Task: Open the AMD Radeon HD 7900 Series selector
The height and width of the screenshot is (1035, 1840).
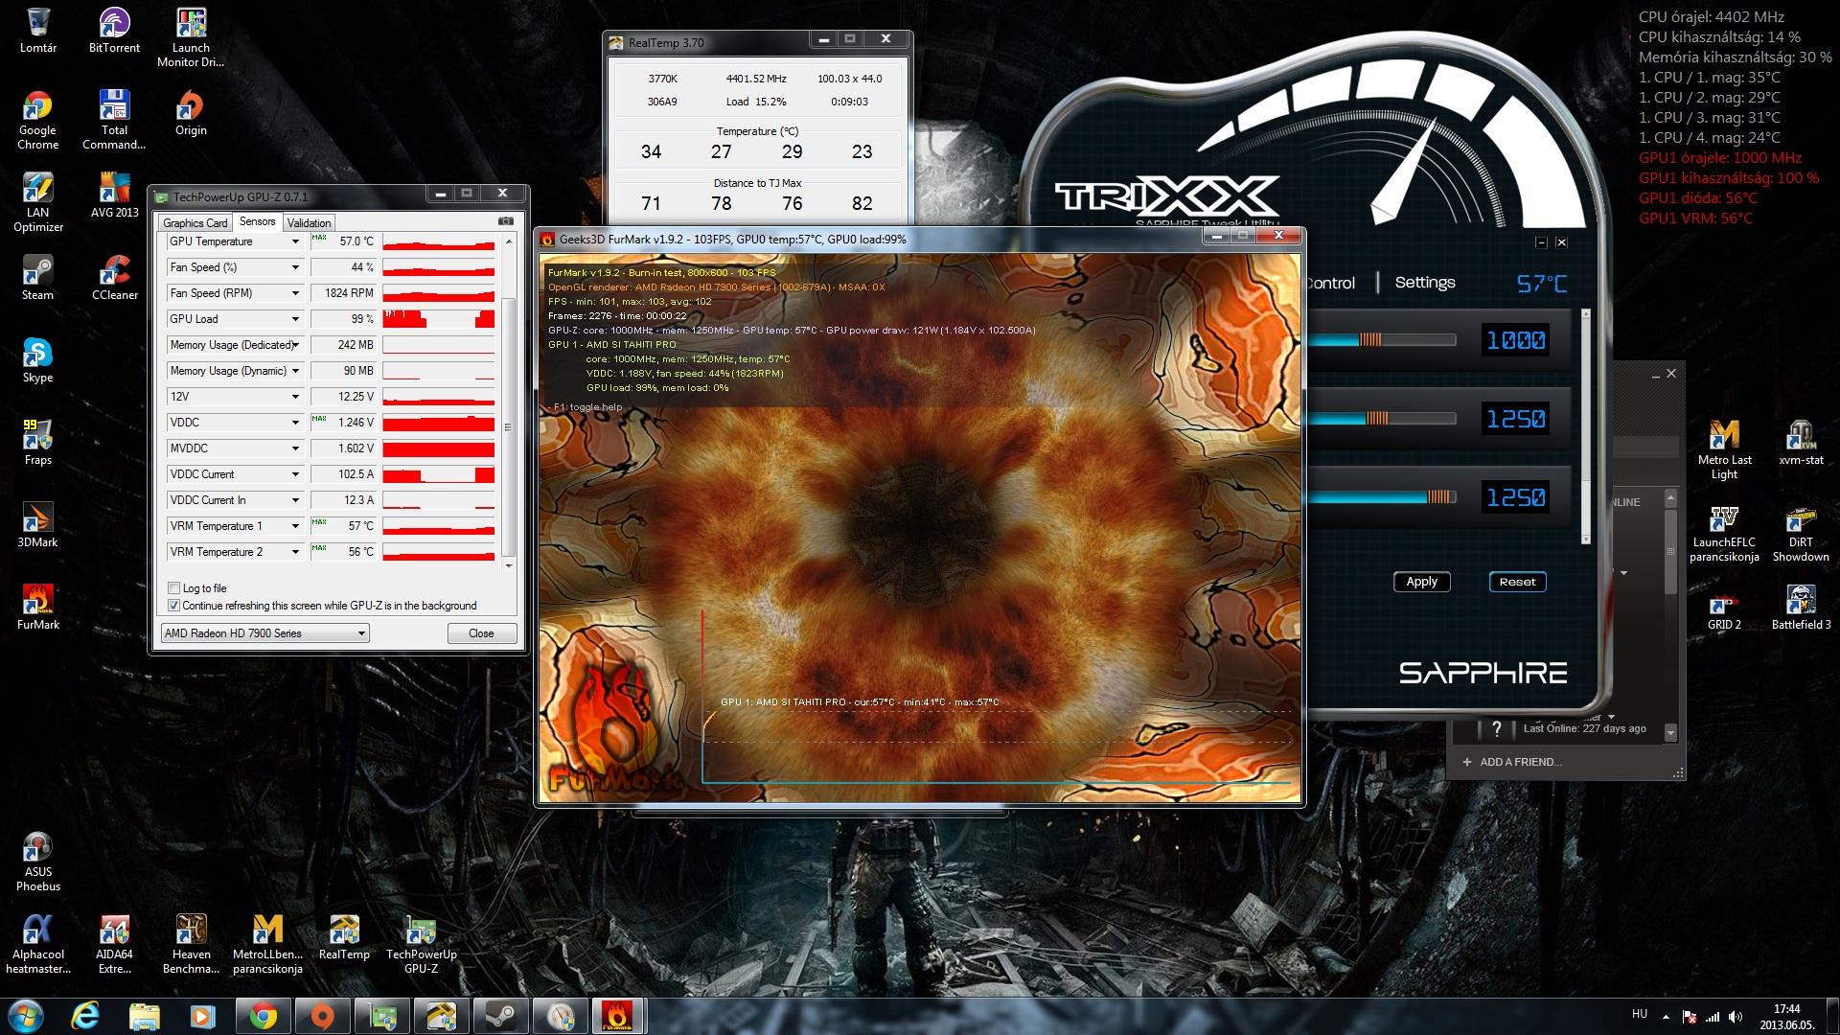Action: [x=264, y=633]
